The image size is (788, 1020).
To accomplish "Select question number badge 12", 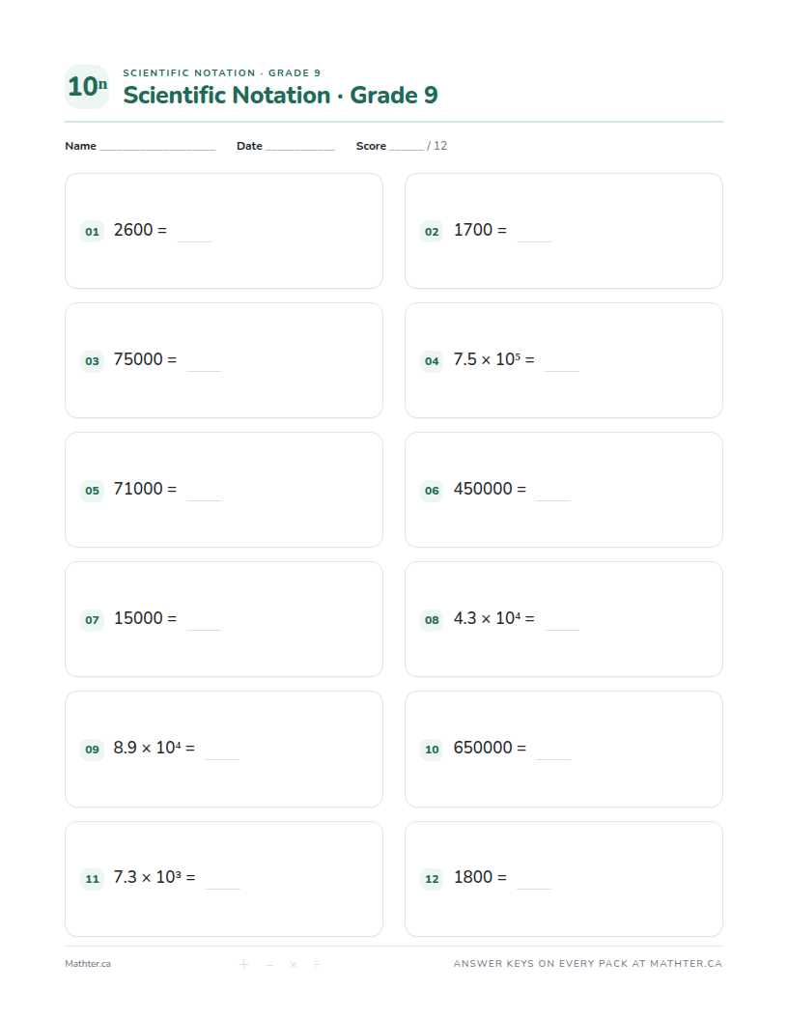I will point(432,879).
